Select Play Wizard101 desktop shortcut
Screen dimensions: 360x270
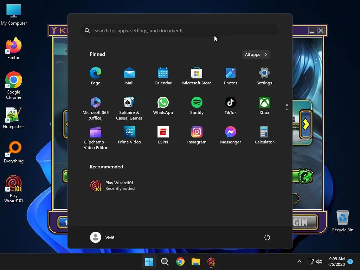pos(14,189)
